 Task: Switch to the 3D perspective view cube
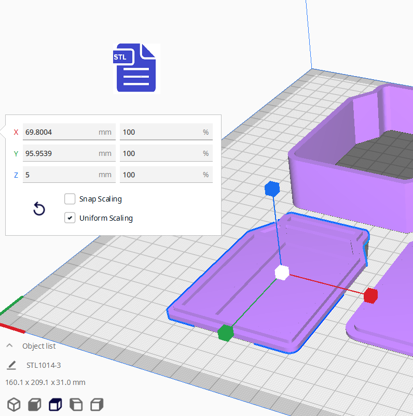[14, 404]
